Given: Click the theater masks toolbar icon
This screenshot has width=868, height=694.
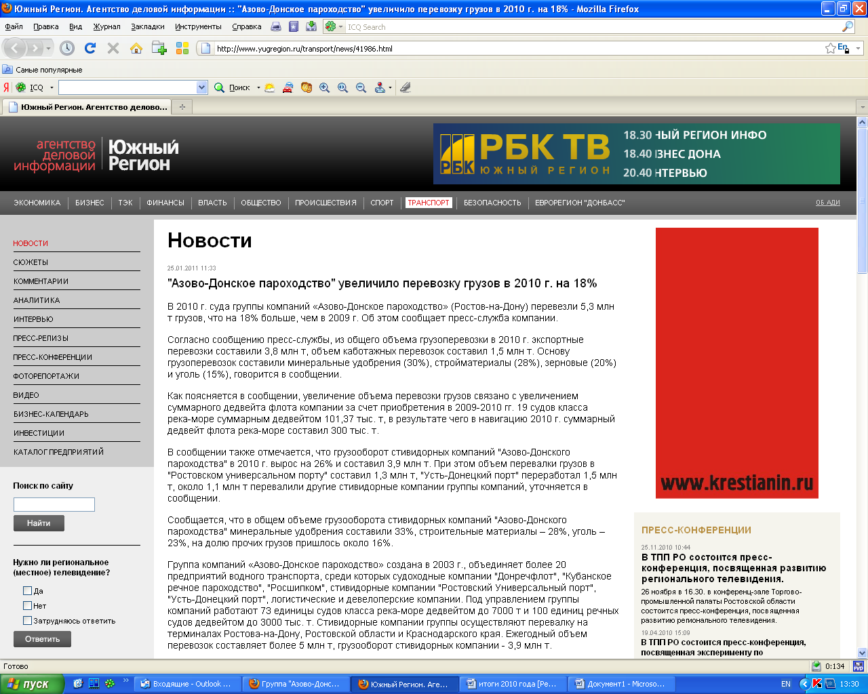Looking at the screenshot, I should pyautogui.click(x=307, y=87).
